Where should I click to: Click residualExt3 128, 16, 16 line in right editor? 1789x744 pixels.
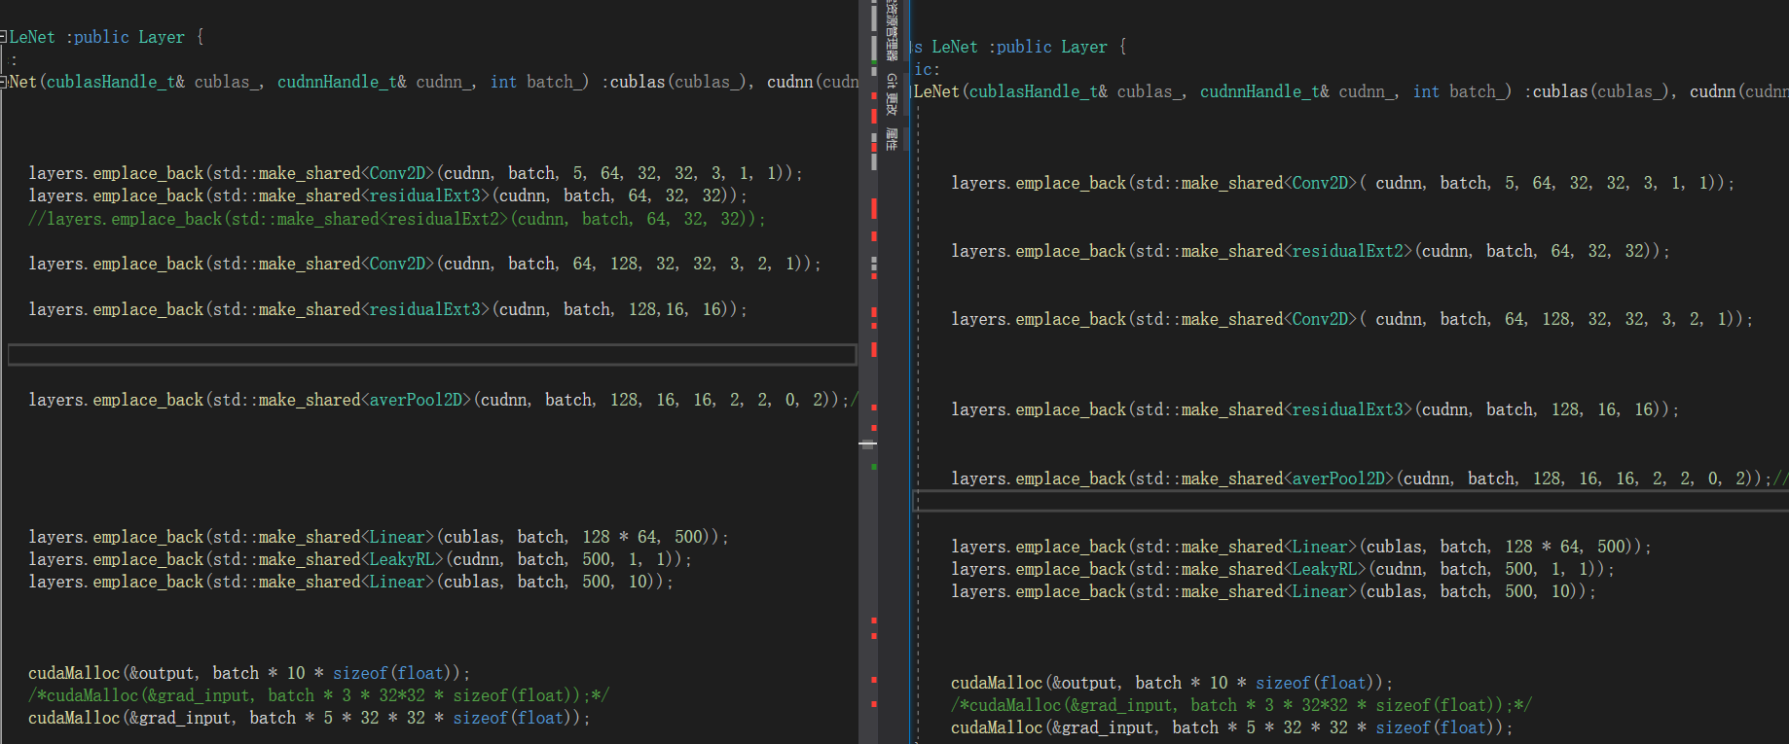click(x=1315, y=409)
